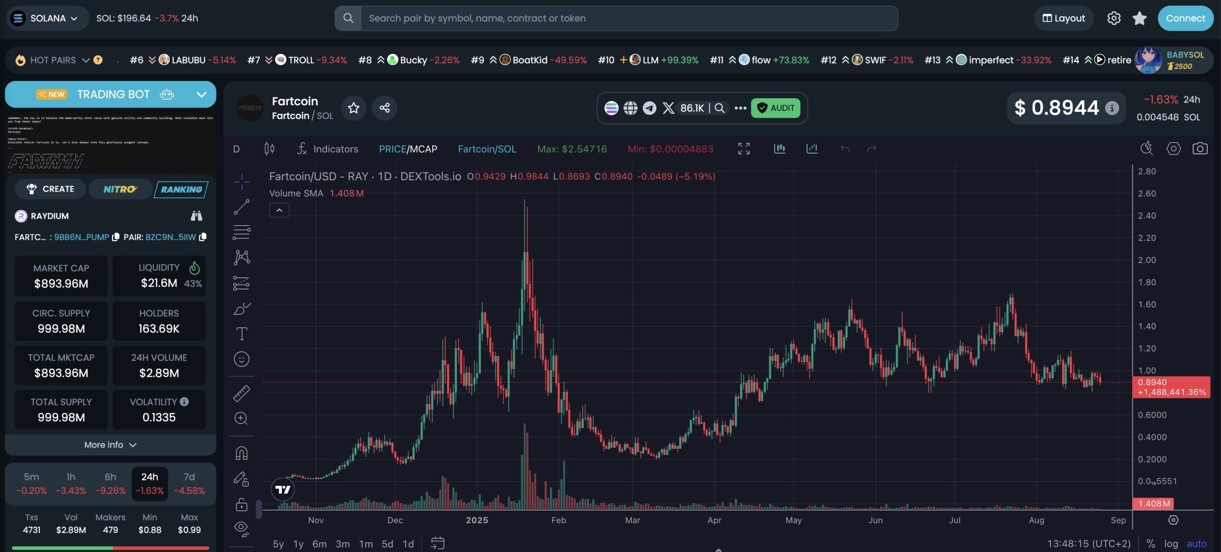Switch chart to MCAP view
The height and width of the screenshot is (552, 1221).
[423, 149]
